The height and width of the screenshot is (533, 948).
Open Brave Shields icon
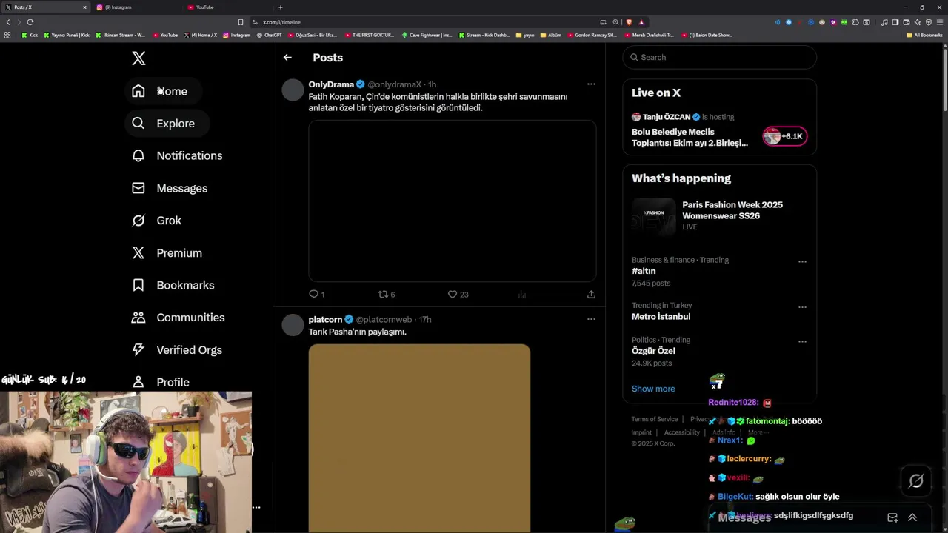(x=629, y=22)
